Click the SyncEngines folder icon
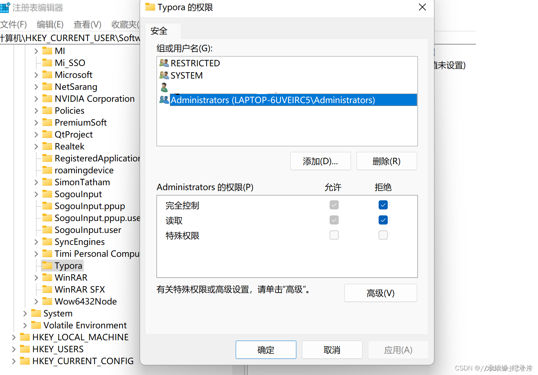Screen dimensions: 538x375 coord(47,242)
